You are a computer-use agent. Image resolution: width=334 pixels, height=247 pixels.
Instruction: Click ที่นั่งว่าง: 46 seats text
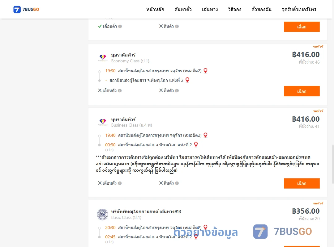point(309,62)
